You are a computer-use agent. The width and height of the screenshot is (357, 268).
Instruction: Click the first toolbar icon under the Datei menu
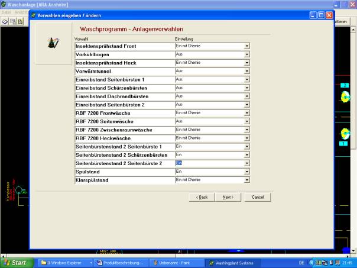[4, 21]
